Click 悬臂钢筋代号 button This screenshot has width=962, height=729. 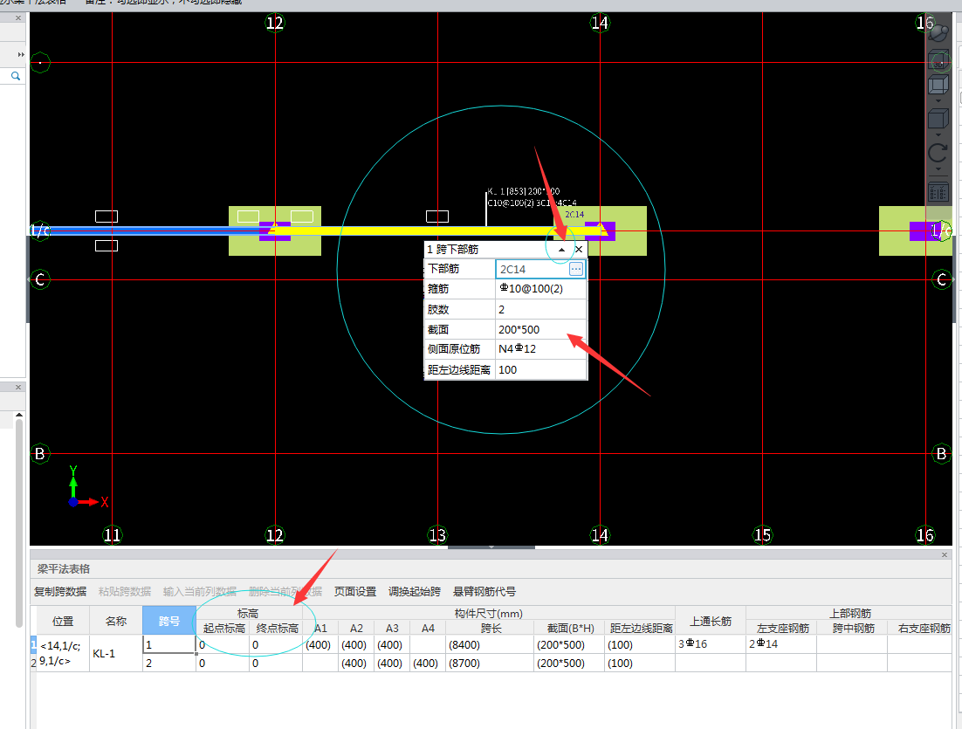pyautogui.click(x=484, y=591)
